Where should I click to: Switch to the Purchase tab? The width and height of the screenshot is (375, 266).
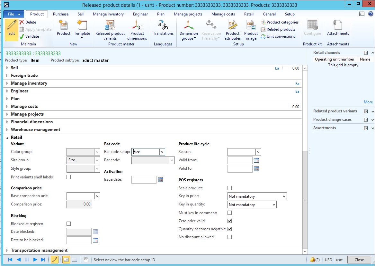pyautogui.click(x=60, y=14)
